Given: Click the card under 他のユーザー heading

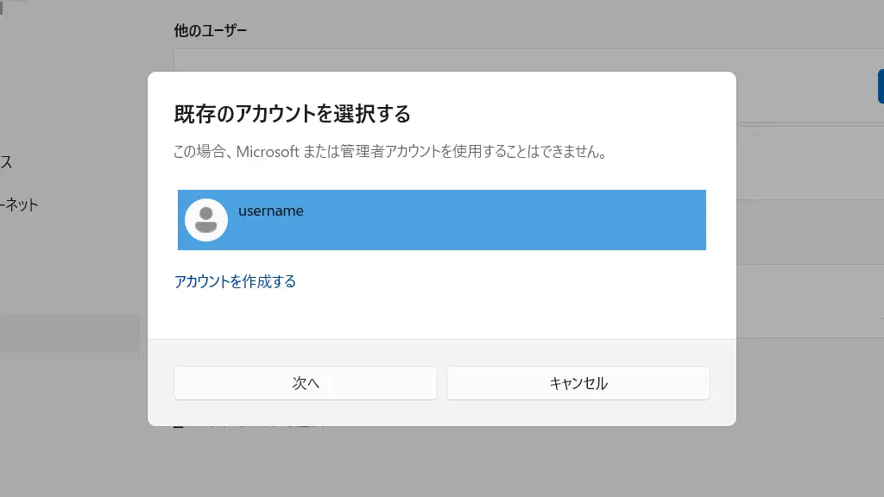Looking at the screenshot, I should 518,60.
